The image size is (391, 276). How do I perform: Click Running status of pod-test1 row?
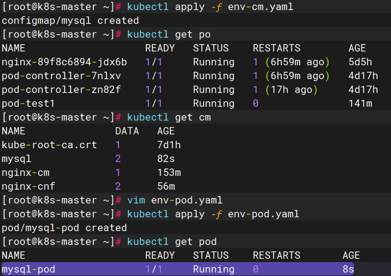pyautogui.click(x=214, y=104)
